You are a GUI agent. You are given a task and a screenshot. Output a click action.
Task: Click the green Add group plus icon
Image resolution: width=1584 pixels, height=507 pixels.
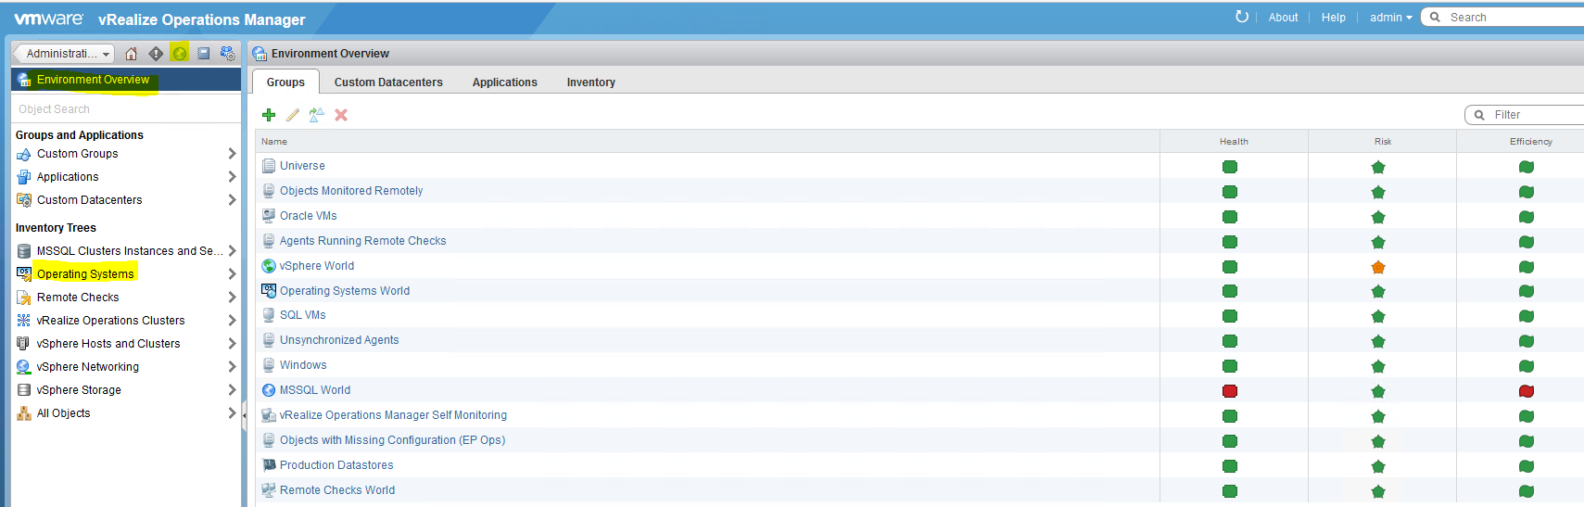(x=269, y=115)
